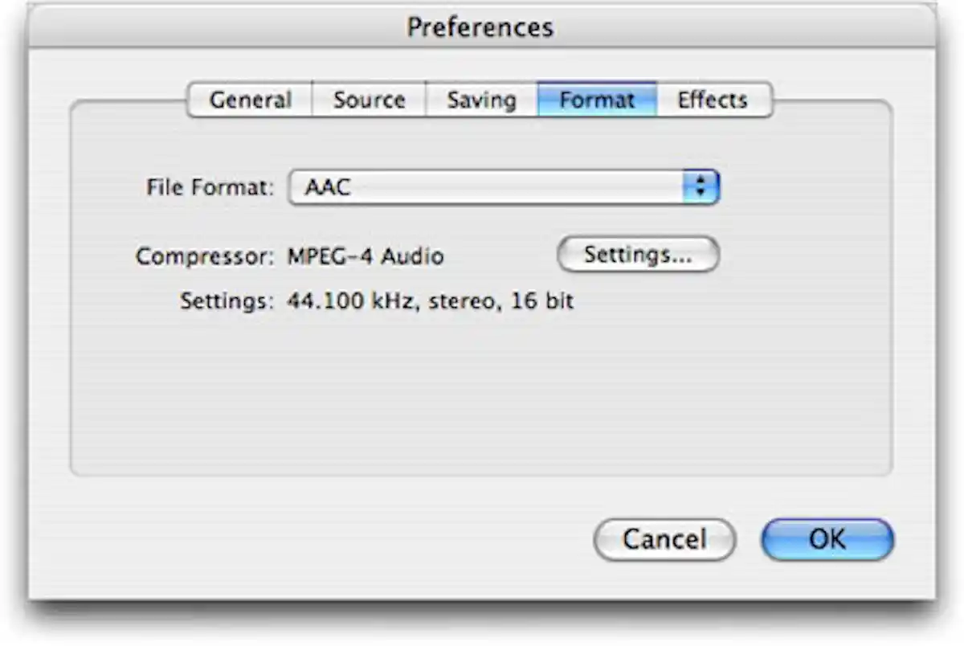Switch to the Effects tab

[713, 100]
